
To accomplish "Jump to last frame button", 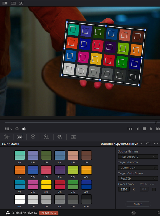I will 158,129.
